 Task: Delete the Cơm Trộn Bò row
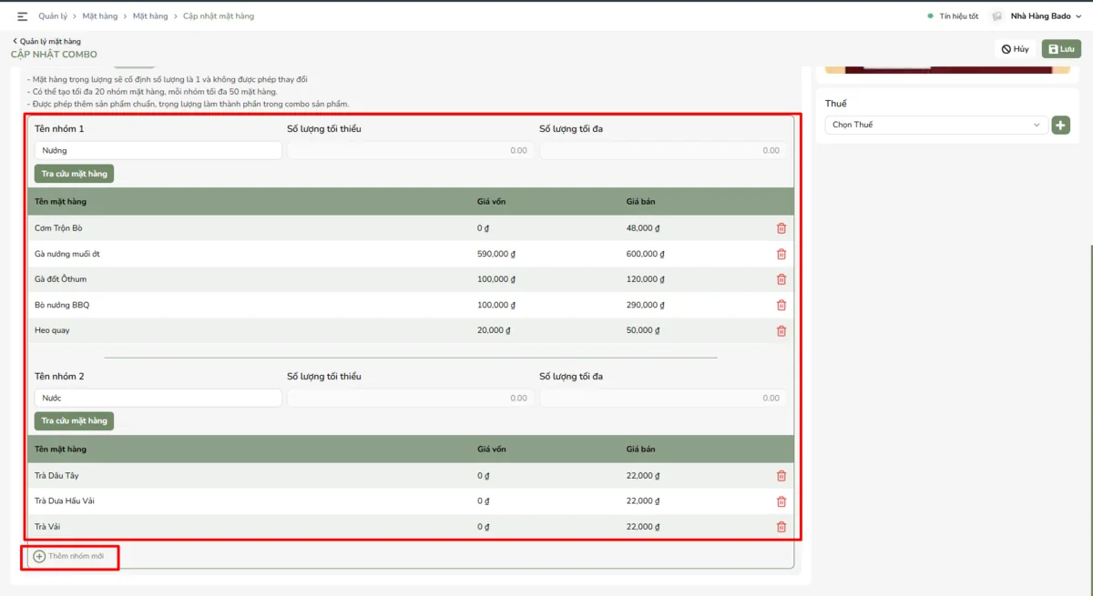781,228
